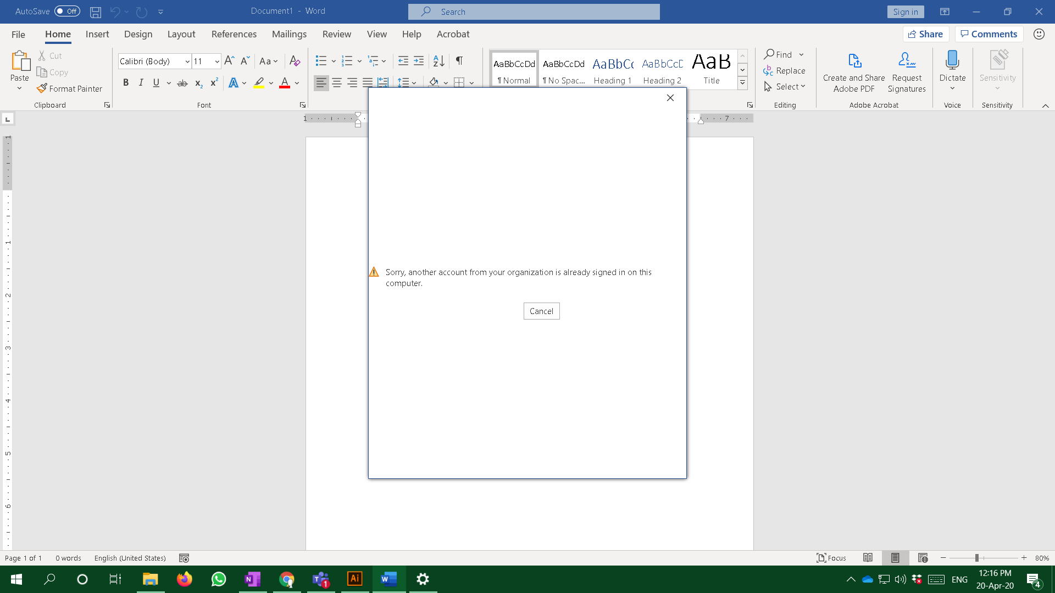Switch to the Insert tab
This screenshot has width=1055, height=593.
point(97,34)
